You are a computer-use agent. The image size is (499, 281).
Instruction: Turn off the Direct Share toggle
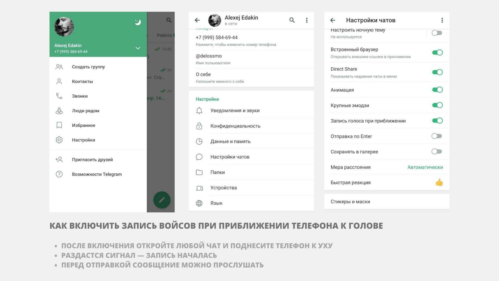point(437,72)
